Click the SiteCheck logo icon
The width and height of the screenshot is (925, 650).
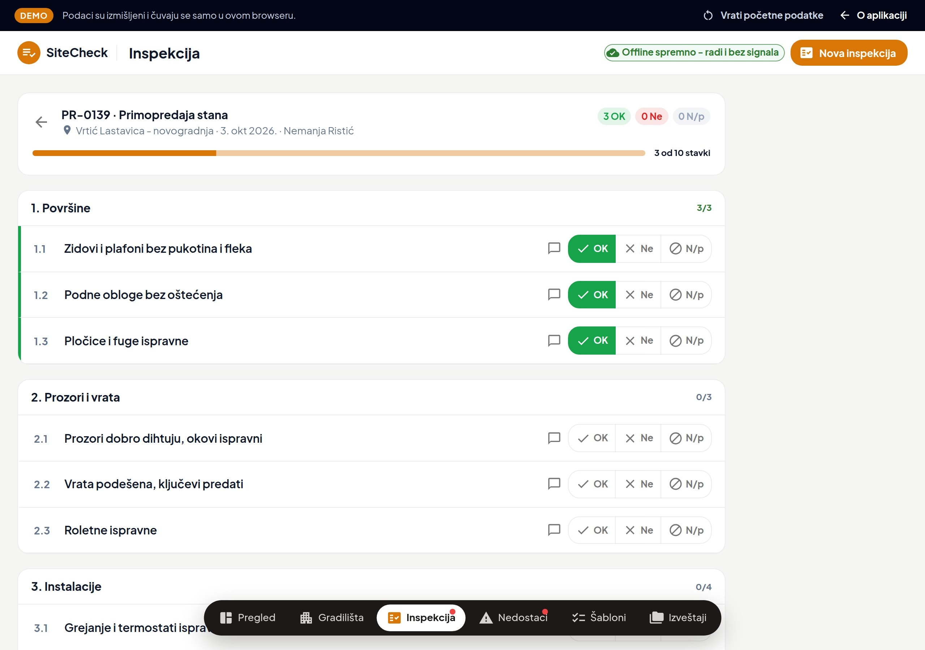pos(29,53)
